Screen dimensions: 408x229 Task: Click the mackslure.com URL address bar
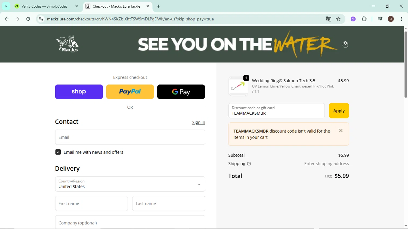(x=130, y=19)
